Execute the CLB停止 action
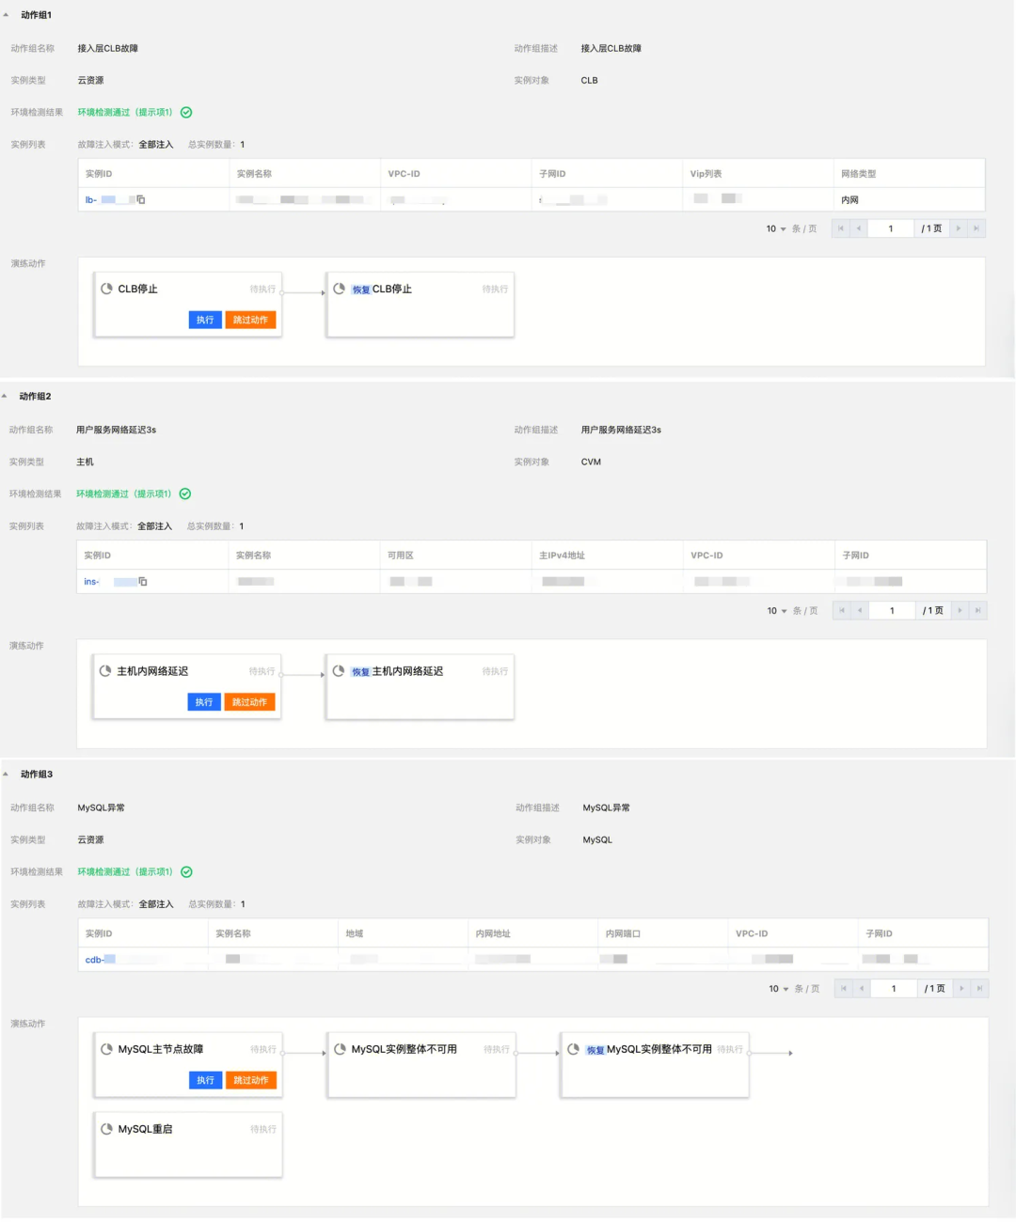Image resolution: width=1016 pixels, height=1222 pixels. [x=205, y=321]
